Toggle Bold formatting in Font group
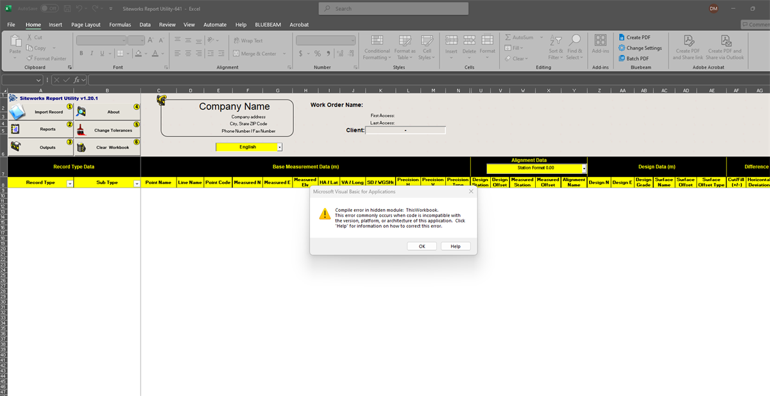 pyautogui.click(x=81, y=53)
